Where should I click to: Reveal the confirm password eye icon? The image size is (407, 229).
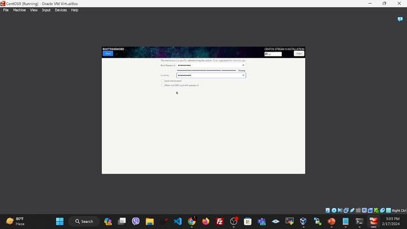(x=243, y=75)
